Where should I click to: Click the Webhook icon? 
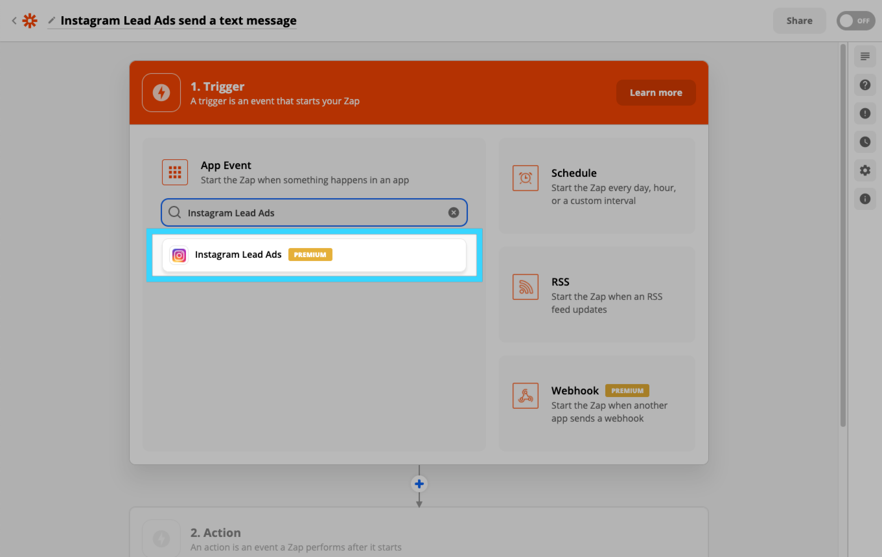pyautogui.click(x=526, y=395)
